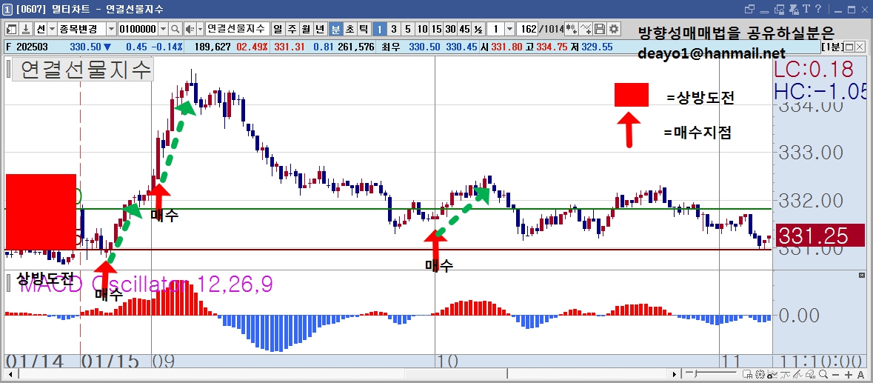The image size is (873, 383).
Task: Open help question mark icon
Action: [818, 9]
